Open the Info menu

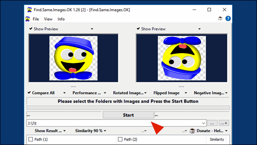[x=61, y=19]
